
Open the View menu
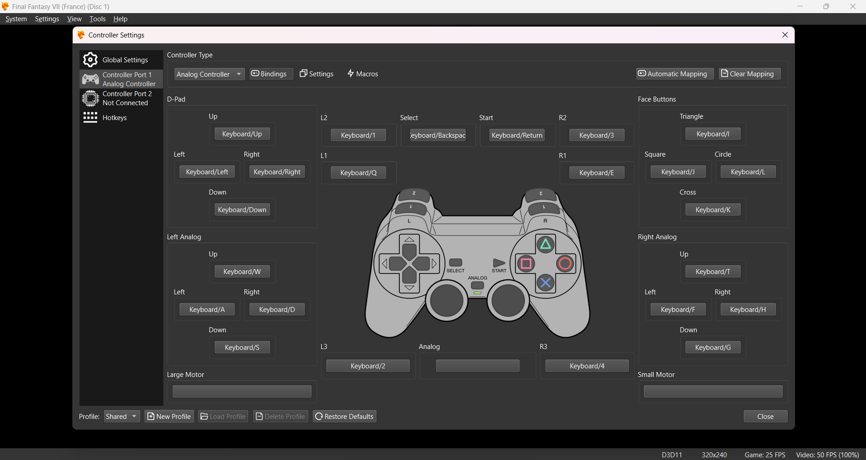point(74,19)
